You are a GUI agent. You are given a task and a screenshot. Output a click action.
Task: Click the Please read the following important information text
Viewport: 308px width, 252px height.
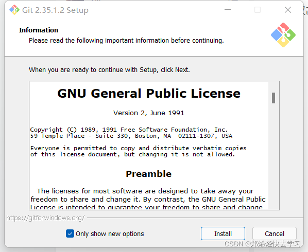tap(126, 41)
